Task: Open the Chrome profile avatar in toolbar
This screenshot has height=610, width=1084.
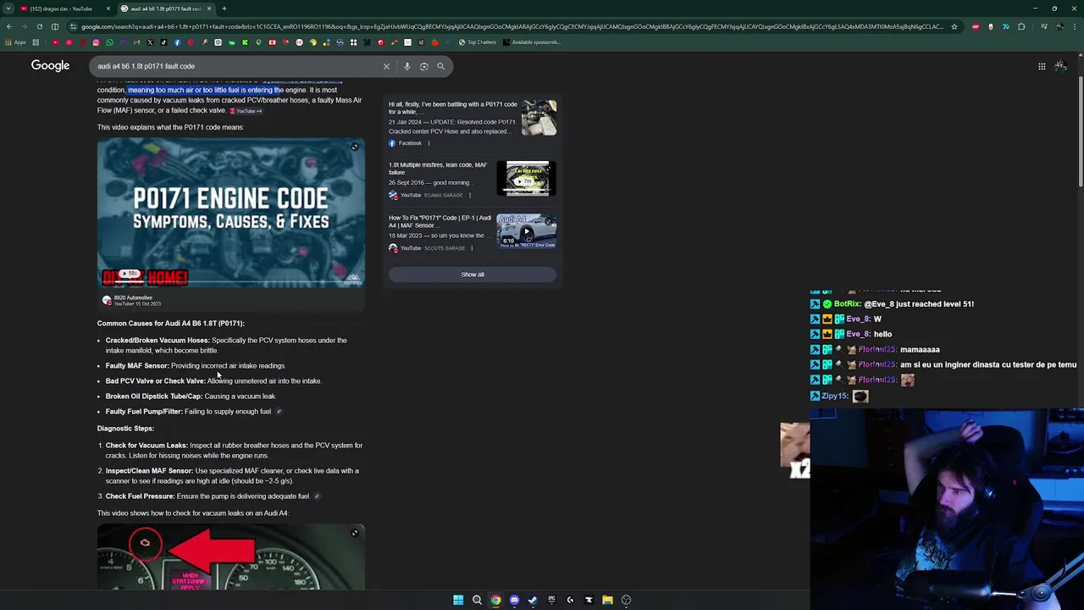Action: (1059, 26)
